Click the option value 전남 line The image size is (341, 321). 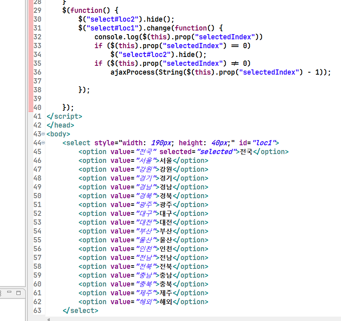point(143,258)
